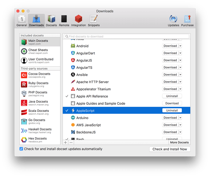
Task: Uninstall the AppleScript docset
Action: coord(172,110)
